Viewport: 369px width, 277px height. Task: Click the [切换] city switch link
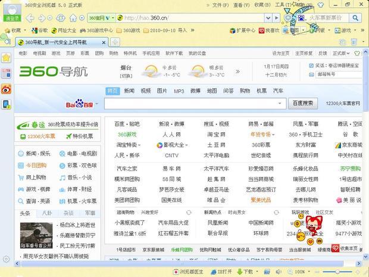(126, 76)
